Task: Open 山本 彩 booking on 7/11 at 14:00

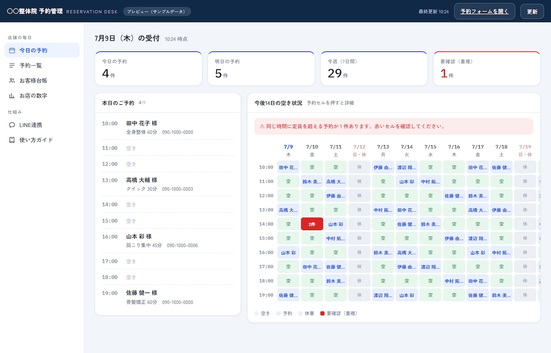Action: pos(336,224)
